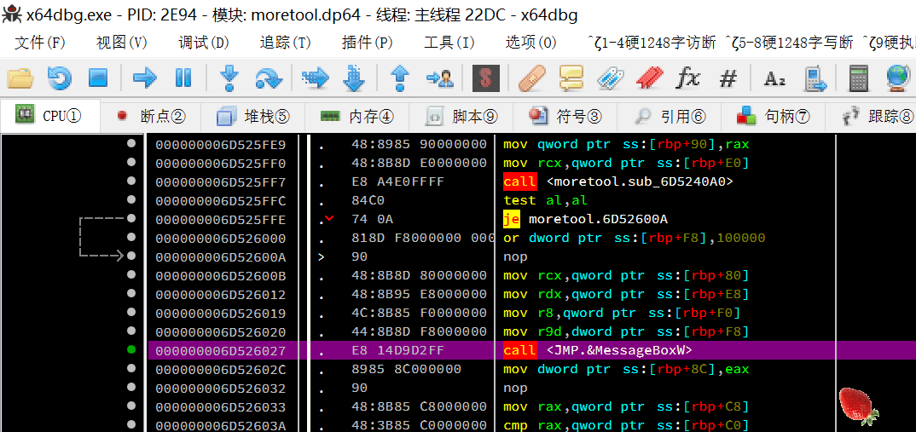This screenshot has width=916, height=432.
Task: Switch to the 符号③ tab
Action: tap(565, 116)
